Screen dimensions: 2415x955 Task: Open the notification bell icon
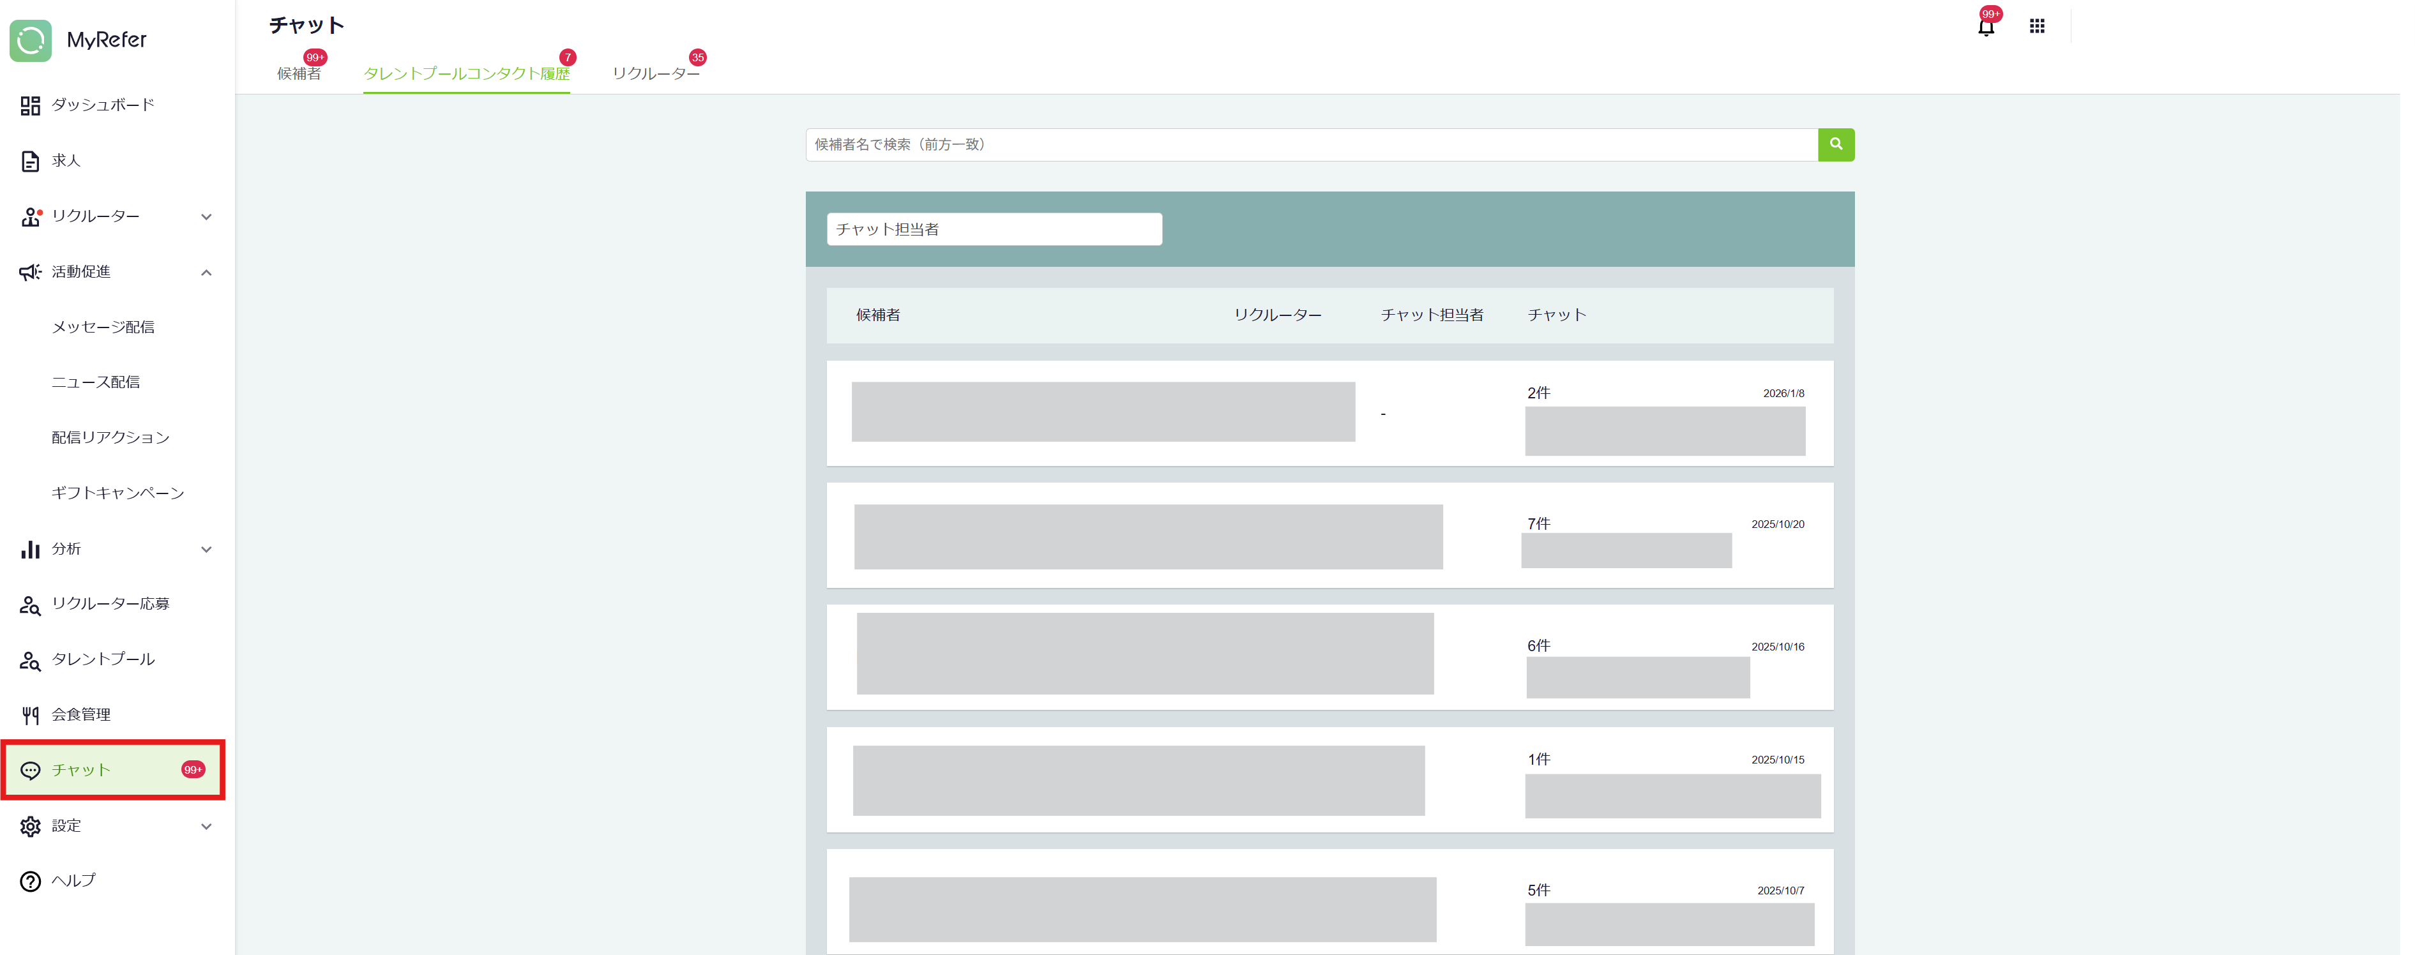(1986, 27)
